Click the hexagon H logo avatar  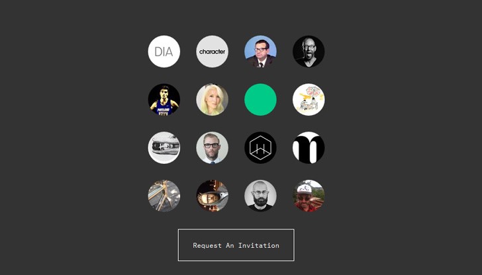click(x=260, y=147)
